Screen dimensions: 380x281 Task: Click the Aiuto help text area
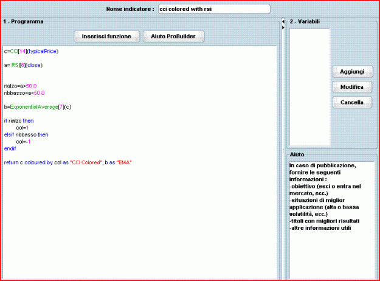[x=332, y=220]
